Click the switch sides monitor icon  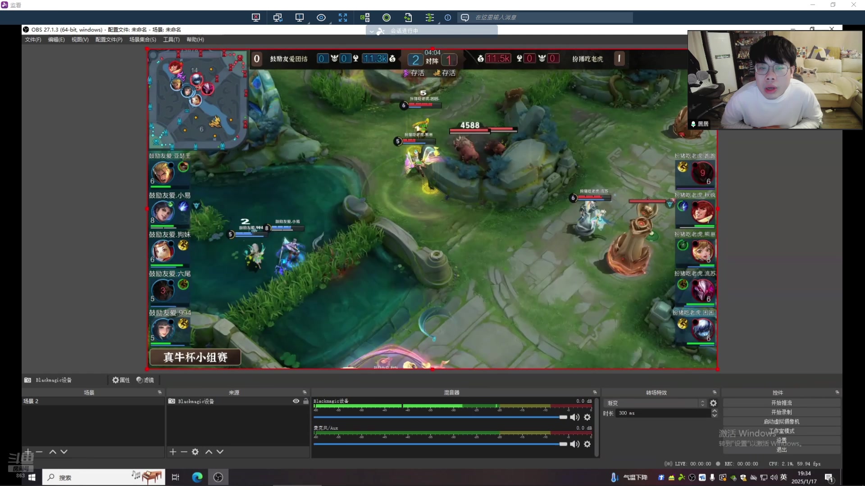(x=278, y=18)
